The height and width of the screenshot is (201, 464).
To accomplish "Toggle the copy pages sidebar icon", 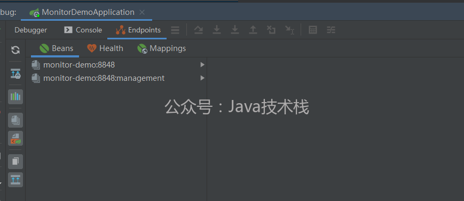I will 15,162.
